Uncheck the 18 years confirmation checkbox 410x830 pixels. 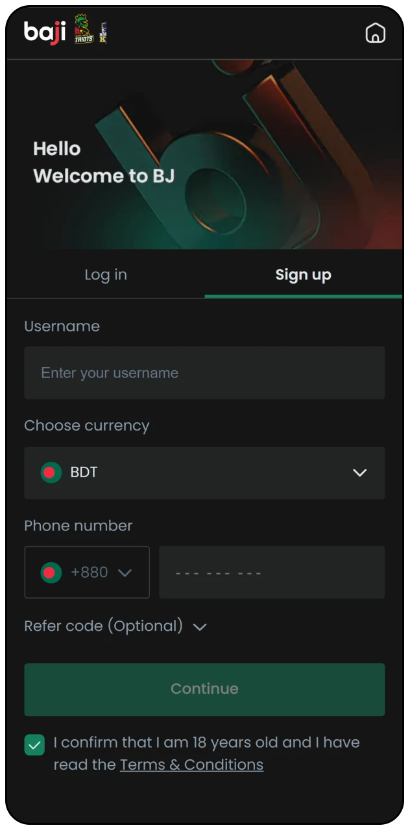tap(34, 745)
